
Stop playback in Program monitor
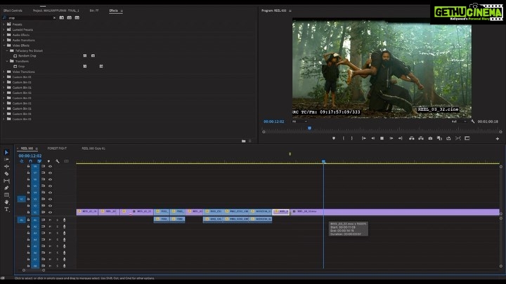tap(382, 138)
